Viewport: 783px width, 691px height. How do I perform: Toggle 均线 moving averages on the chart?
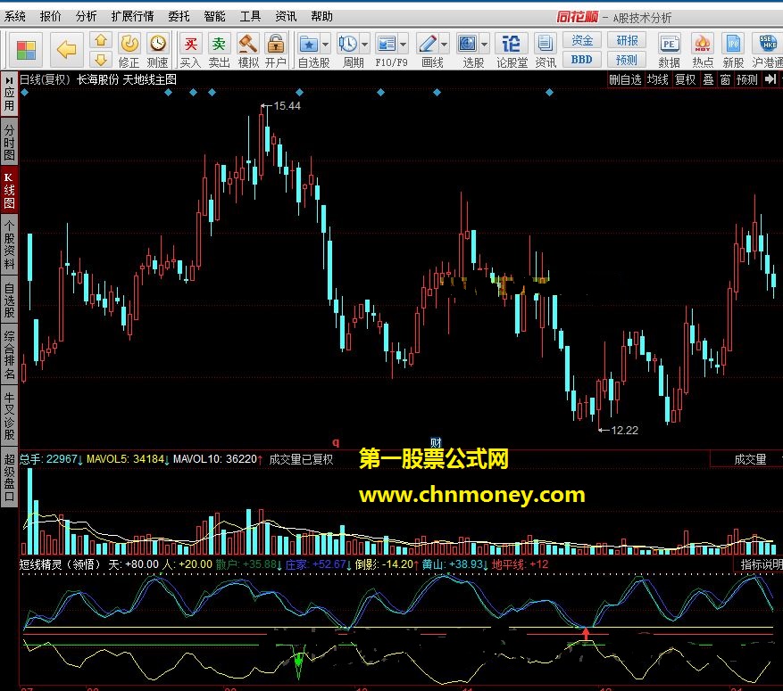pos(658,79)
